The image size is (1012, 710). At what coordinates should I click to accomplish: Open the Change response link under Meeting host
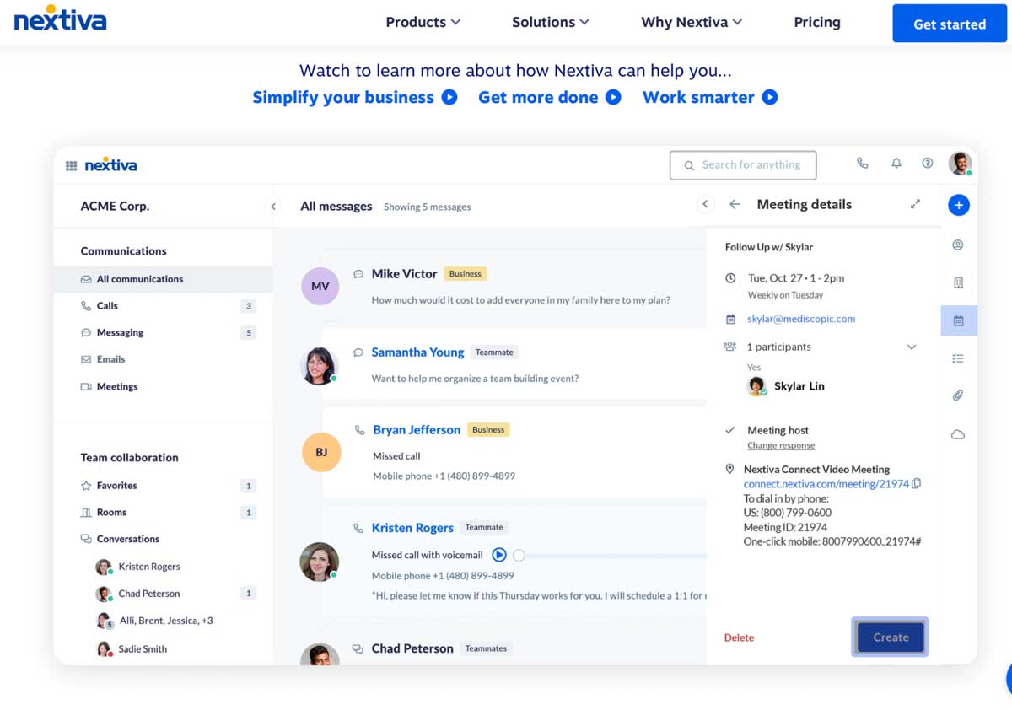pos(781,445)
